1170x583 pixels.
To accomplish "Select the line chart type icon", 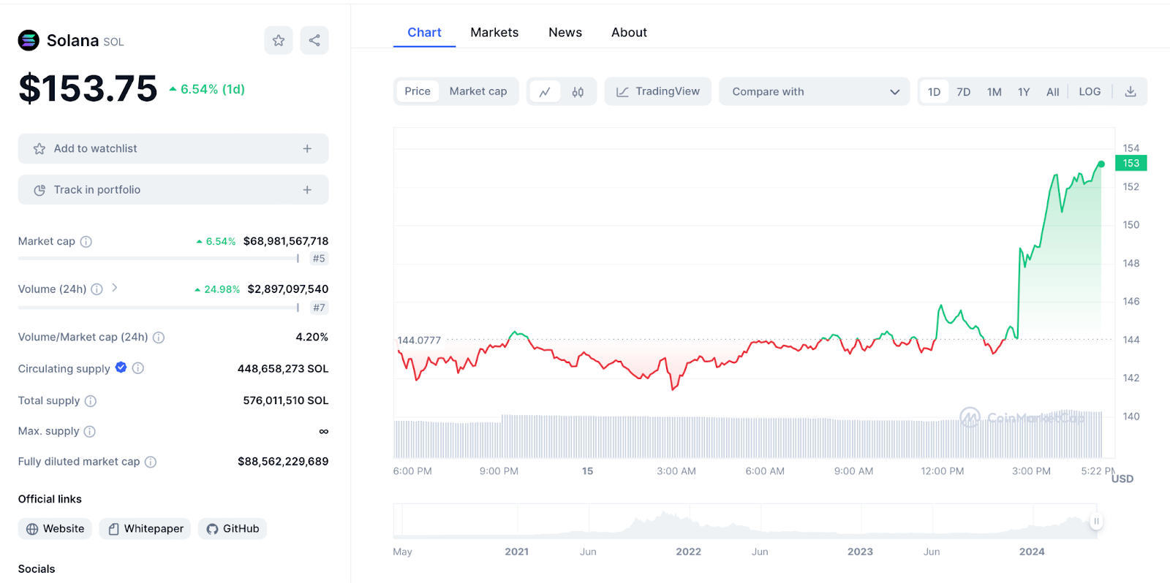I will coord(545,91).
